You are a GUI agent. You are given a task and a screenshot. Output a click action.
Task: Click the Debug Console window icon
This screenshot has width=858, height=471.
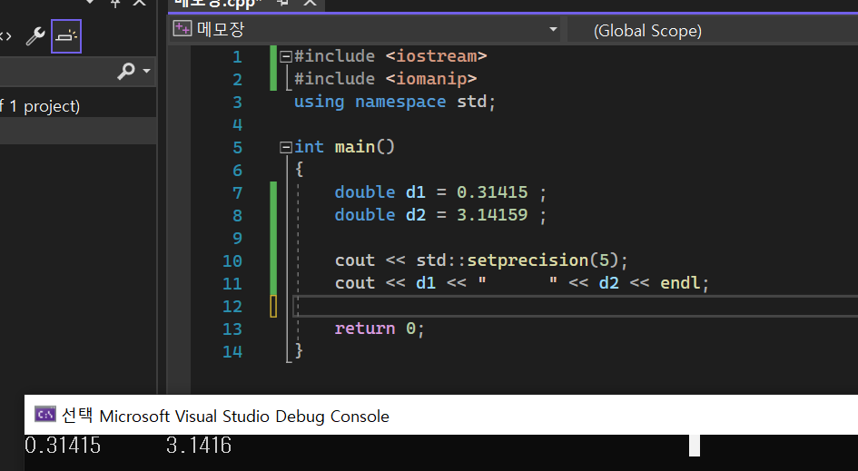pos(44,414)
